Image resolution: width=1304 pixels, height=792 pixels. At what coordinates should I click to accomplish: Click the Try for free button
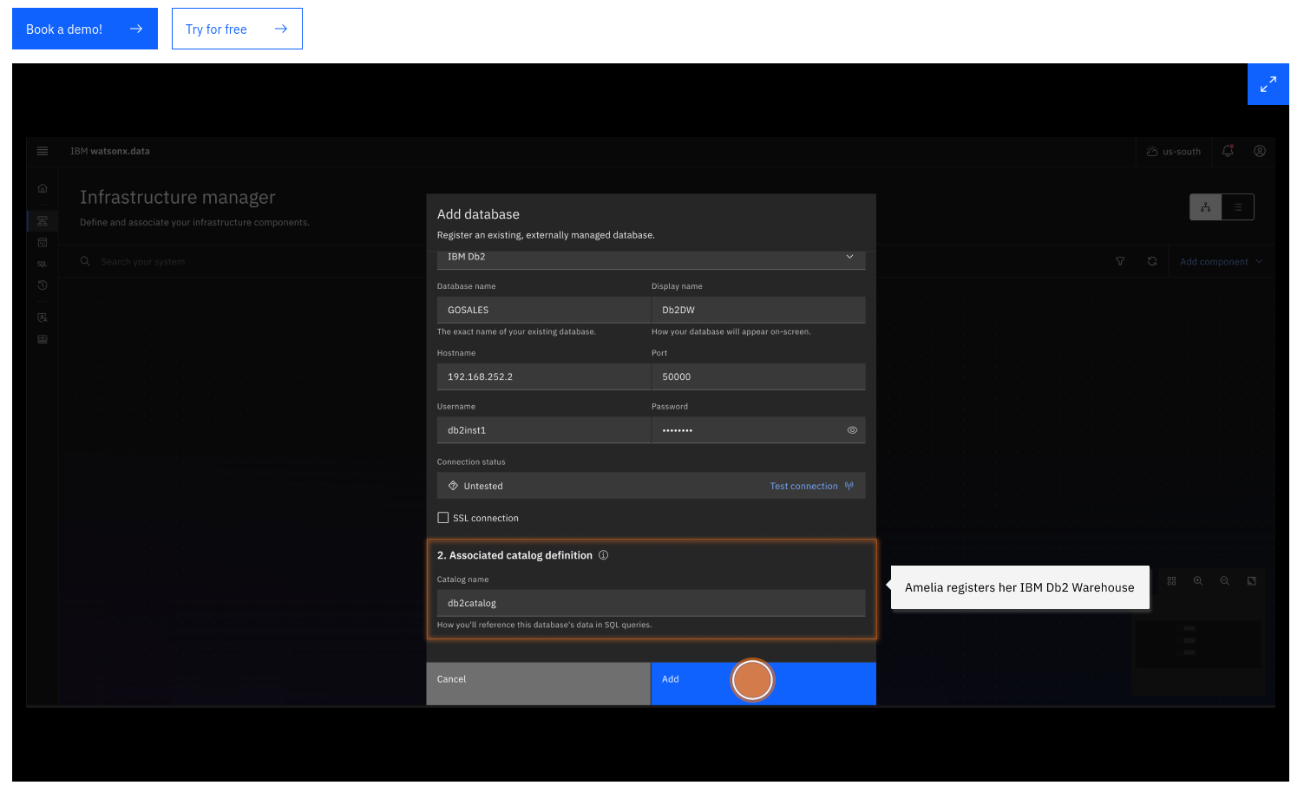coord(237,29)
